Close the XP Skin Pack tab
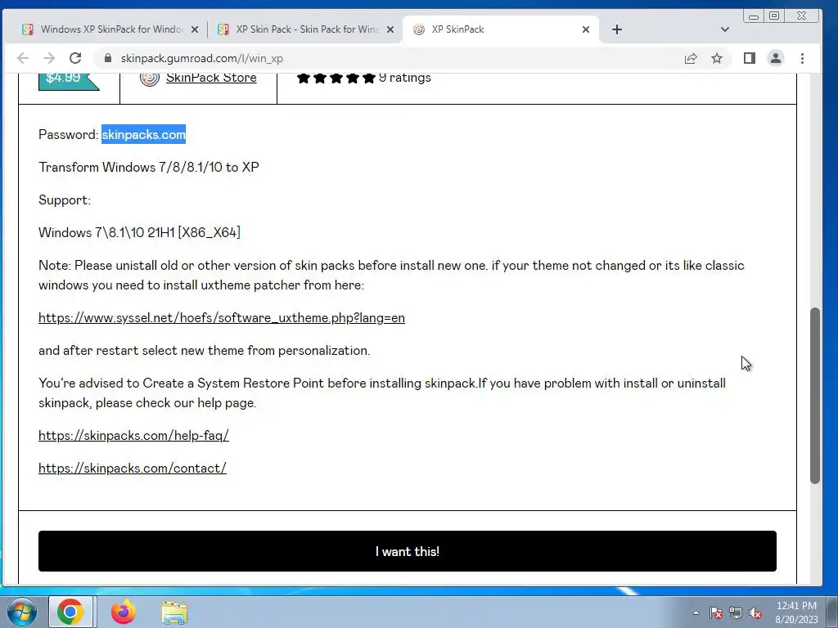 (390, 29)
